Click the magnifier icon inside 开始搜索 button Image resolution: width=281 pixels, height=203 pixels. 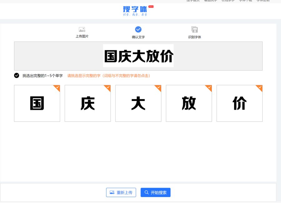pyautogui.click(x=146, y=193)
